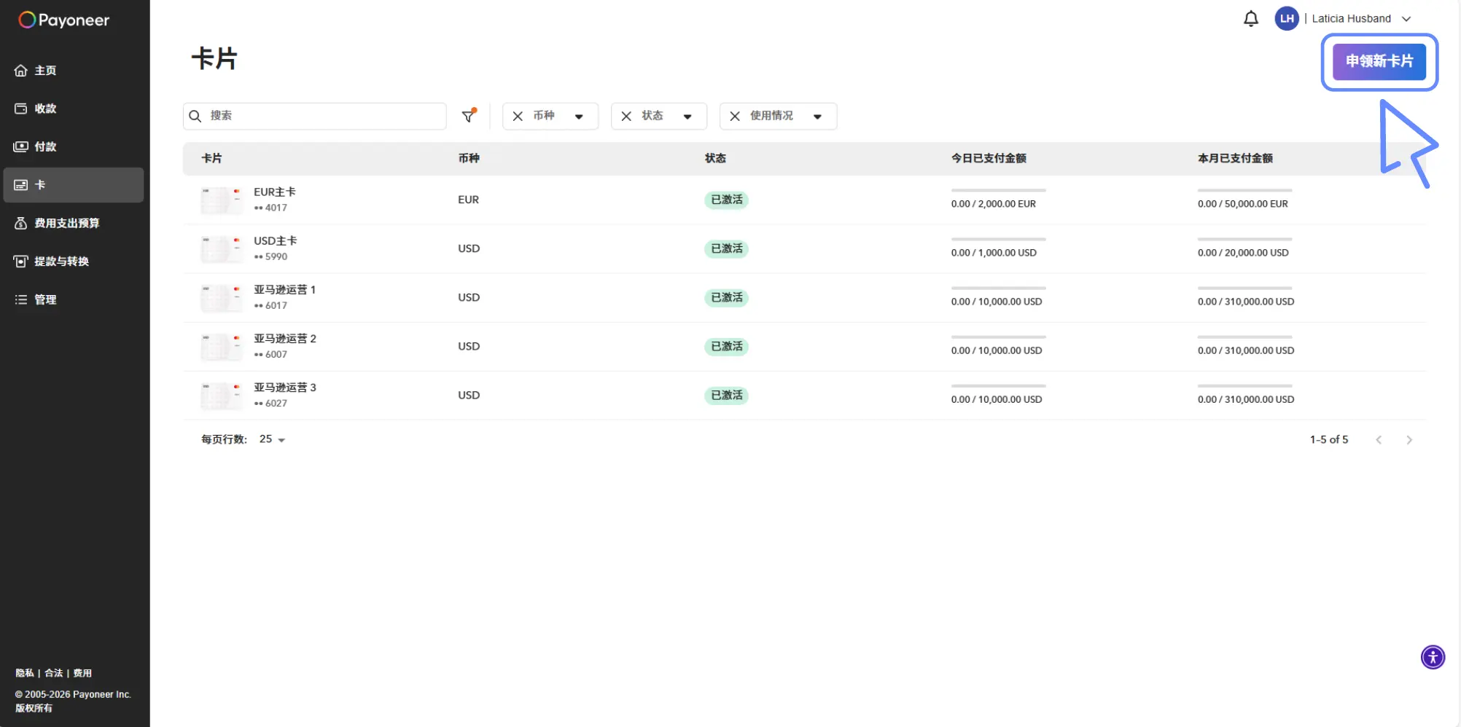1461x727 pixels.
Task: Select 卡 in the sidebar
Action: tap(74, 185)
